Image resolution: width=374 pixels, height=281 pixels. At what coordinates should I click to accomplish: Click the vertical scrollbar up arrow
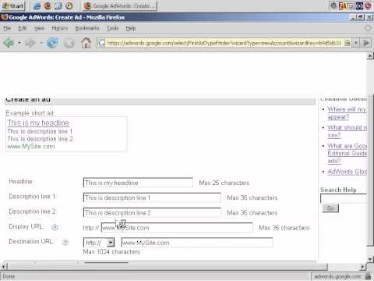coord(370,55)
